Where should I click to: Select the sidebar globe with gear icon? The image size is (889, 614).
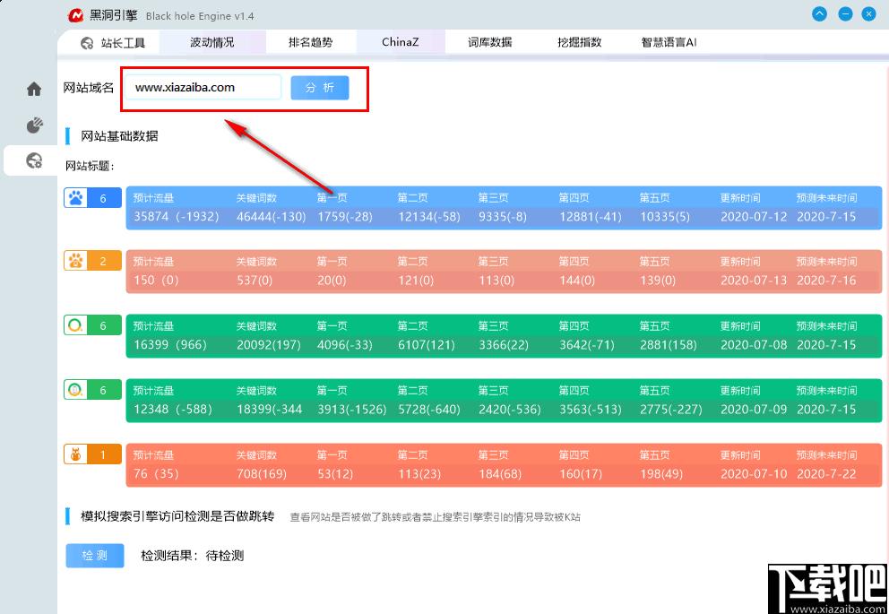coord(35,160)
